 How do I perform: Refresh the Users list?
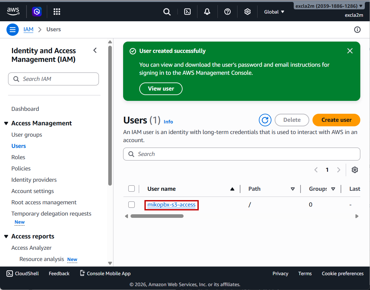click(265, 120)
